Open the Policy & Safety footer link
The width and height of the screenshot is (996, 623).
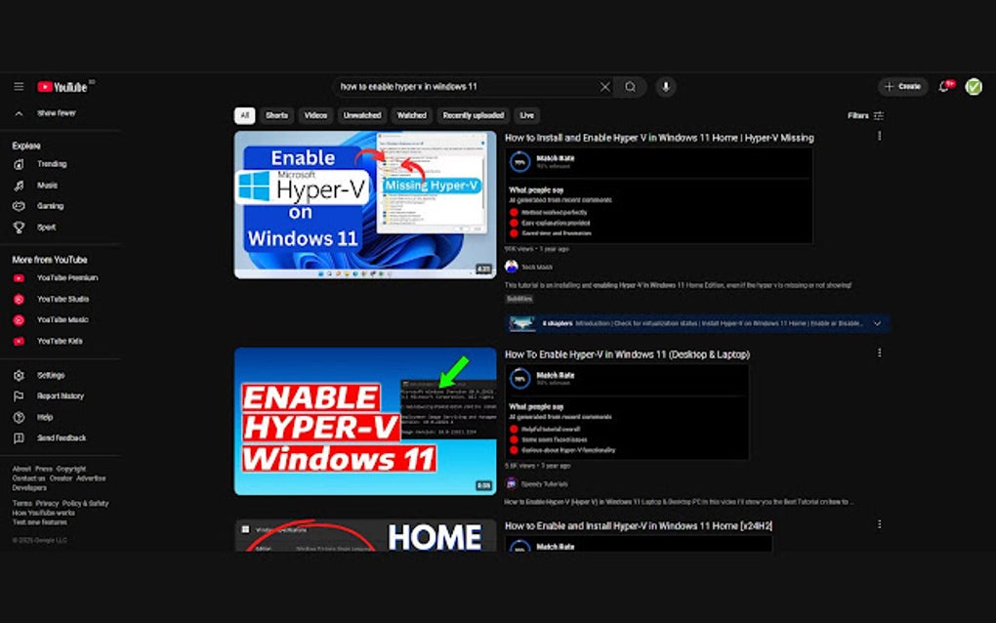click(x=86, y=503)
